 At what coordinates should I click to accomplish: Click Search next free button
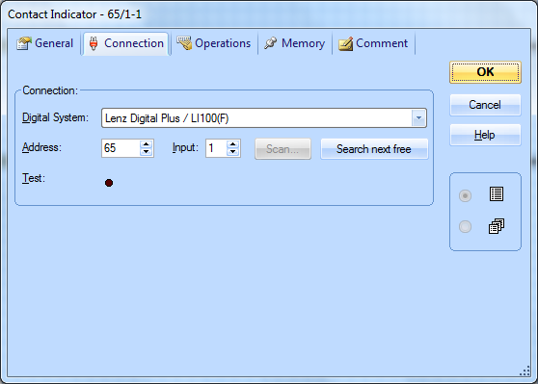click(x=374, y=149)
